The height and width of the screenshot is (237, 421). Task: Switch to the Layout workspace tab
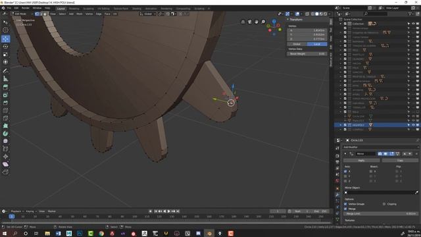(x=61, y=9)
